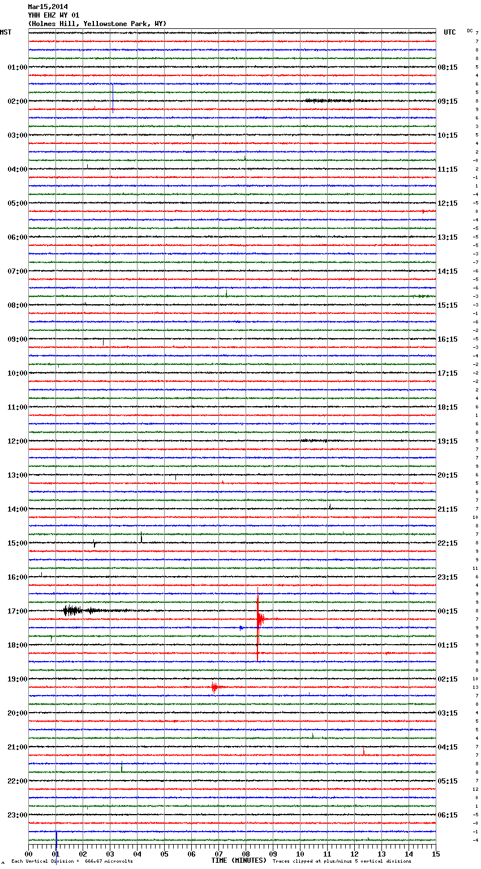Click the Traces clipped at plus/minus 5 note
Viewport: 481px width, 869px height.
pos(342,861)
